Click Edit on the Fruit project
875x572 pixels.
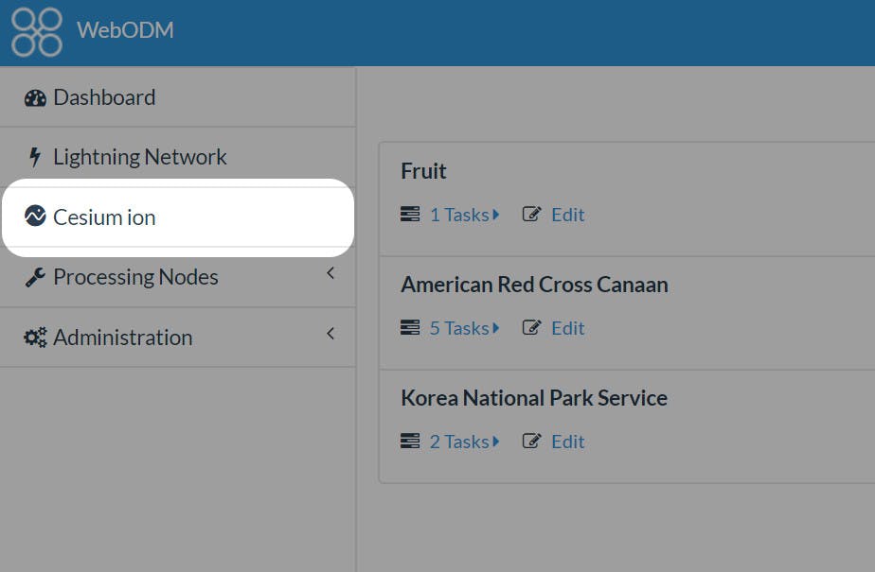(567, 215)
